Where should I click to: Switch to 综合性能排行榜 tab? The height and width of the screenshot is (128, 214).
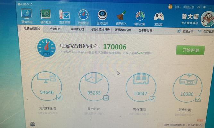(x=100, y=29)
